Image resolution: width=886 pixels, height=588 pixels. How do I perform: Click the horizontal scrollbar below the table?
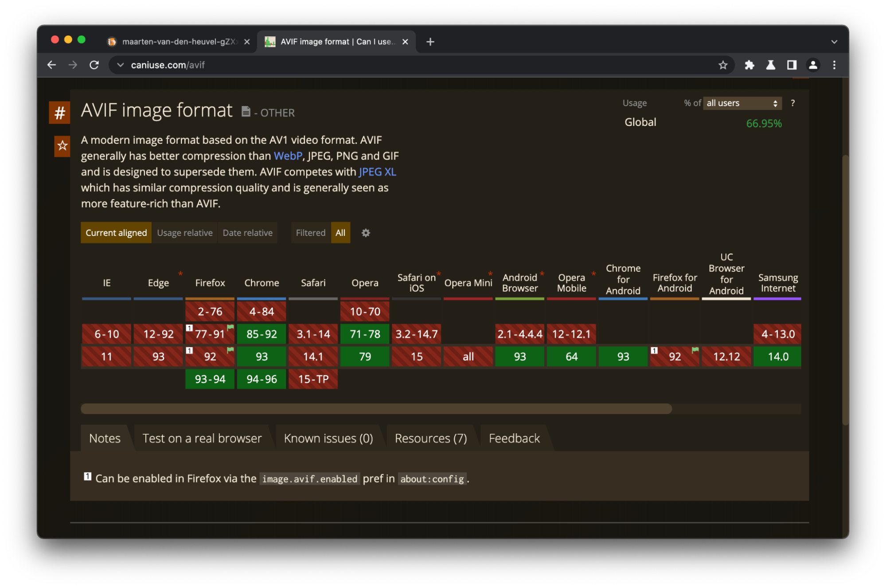pos(376,409)
